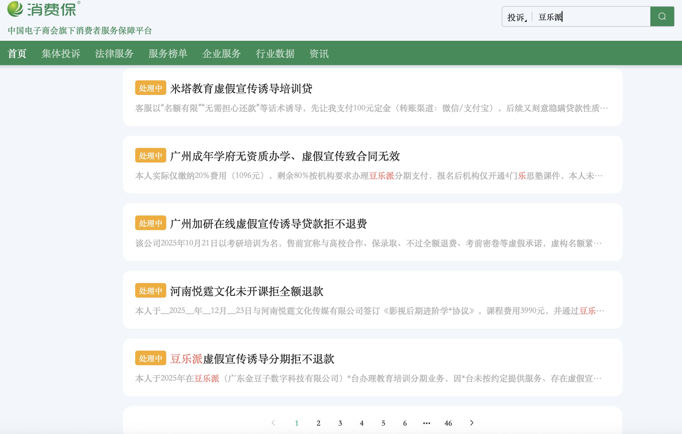This screenshot has height=434, width=682.
Task: Open the 法律服务 menu item
Action: click(114, 54)
